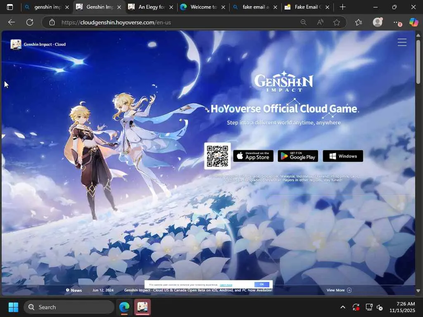Open the browser profile avatar
Viewport: 423px width, 317px height.
coord(378,22)
